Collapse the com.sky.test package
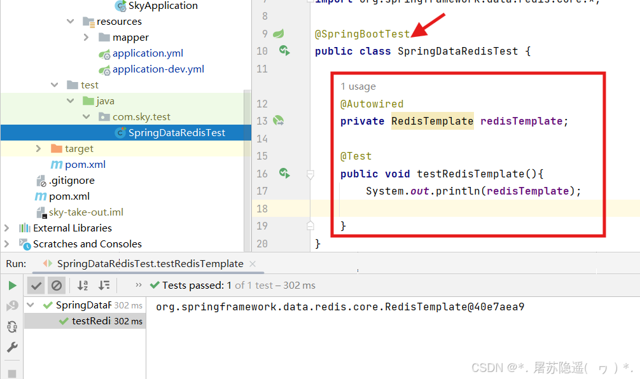Screen dimensions: 640x379 click(86, 116)
